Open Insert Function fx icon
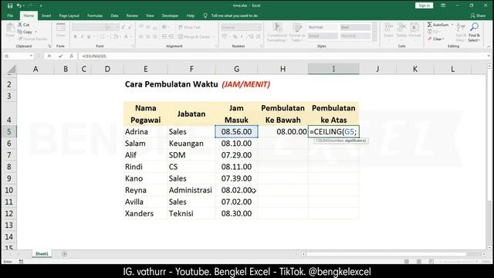The height and width of the screenshot is (278, 494). coord(72,56)
